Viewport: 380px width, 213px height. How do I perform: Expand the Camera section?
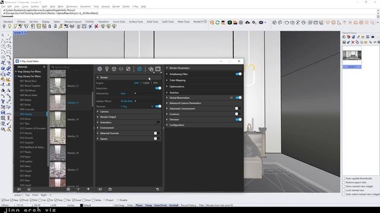point(128,112)
